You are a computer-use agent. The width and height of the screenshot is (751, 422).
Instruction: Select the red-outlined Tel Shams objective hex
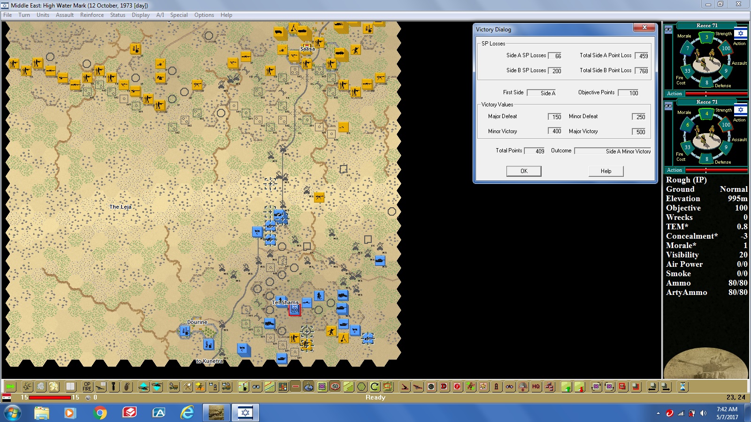294,309
